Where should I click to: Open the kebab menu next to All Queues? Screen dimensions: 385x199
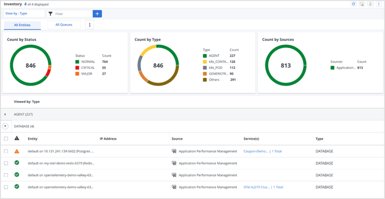tap(90, 25)
